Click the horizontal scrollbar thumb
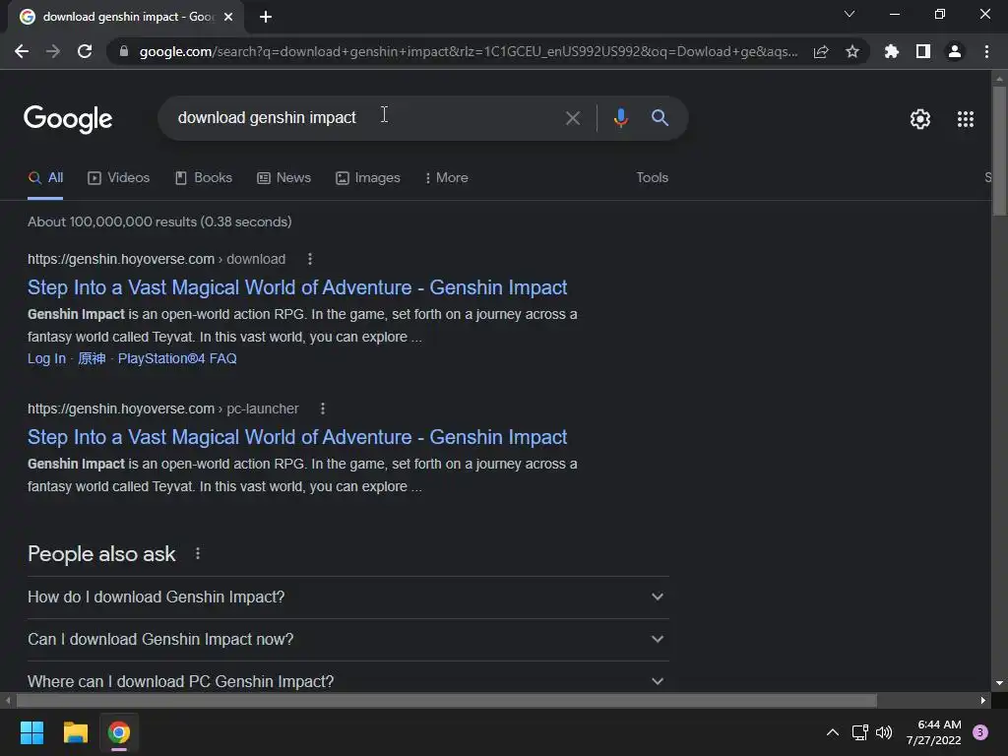This screenshot has width=1008, height=756. click(447, 700)
